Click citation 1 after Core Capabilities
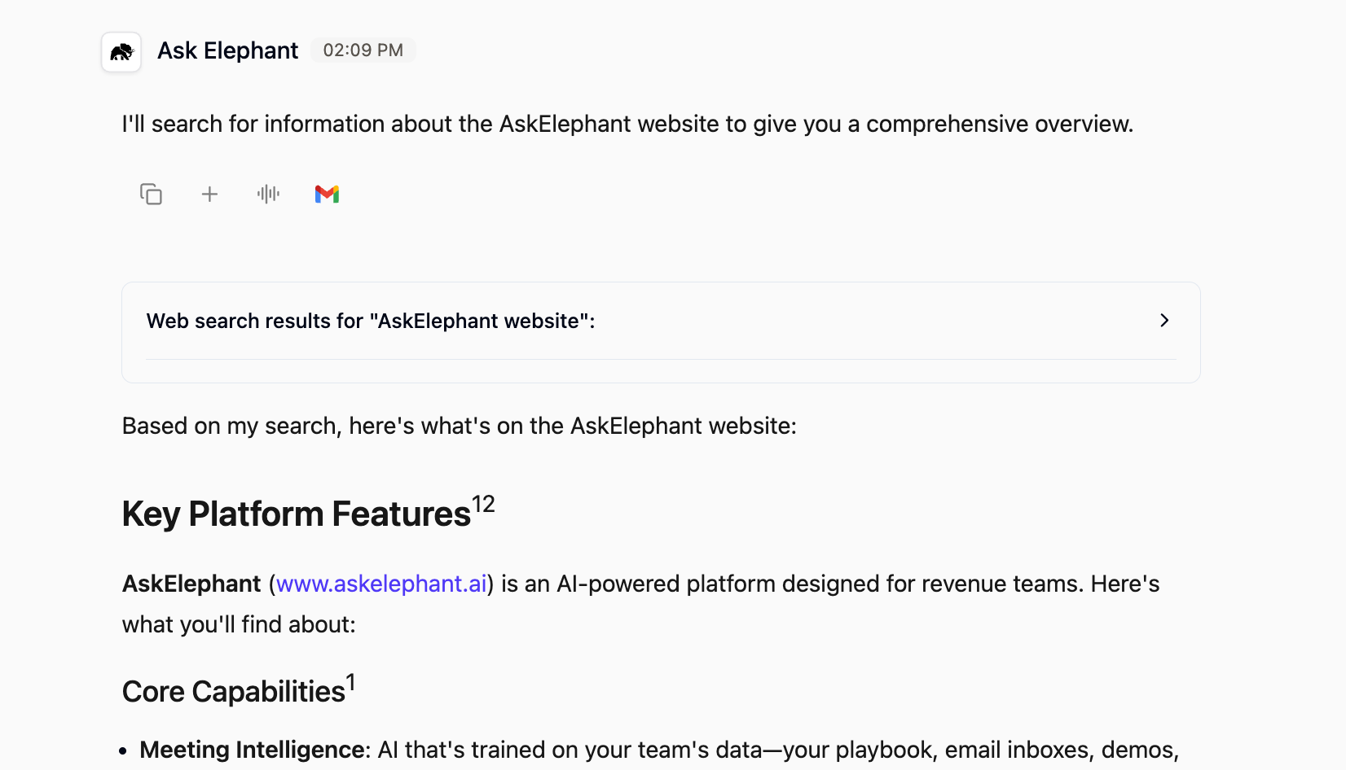Viewport: 1346px width, 770px height. (350, 682)
